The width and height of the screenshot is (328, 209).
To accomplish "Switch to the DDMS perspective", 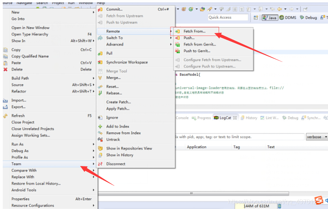I will tap(288, 18).
